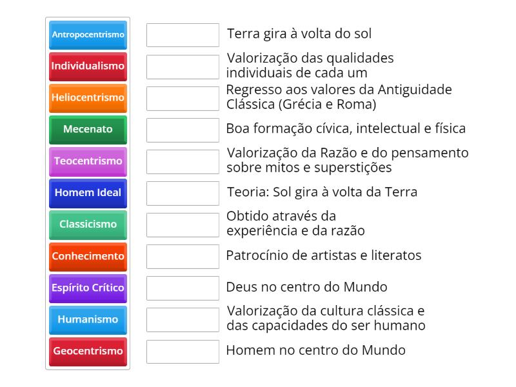Select the Classicismo tile
The width and height of the screenshot is (516, 387).
(88, 224)
